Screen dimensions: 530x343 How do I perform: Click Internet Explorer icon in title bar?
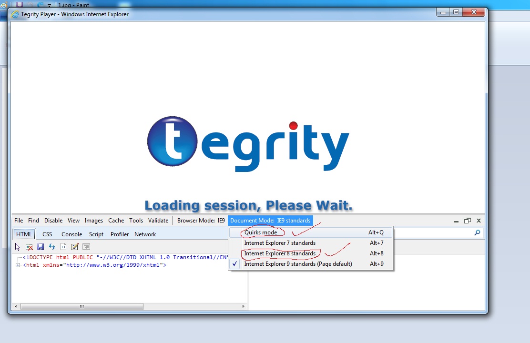15,14
